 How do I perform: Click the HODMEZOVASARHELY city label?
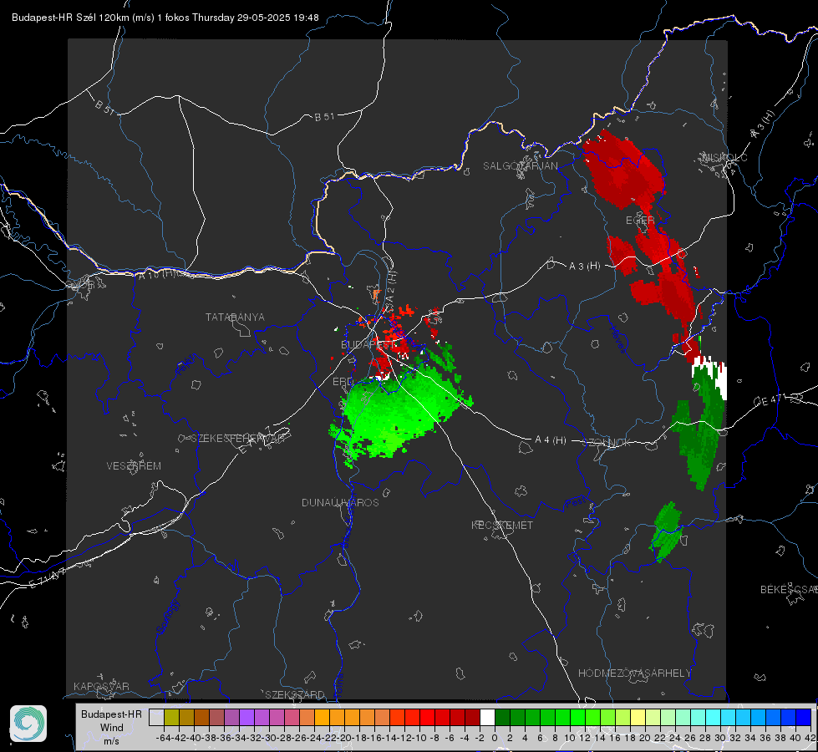tap(634, 673)
